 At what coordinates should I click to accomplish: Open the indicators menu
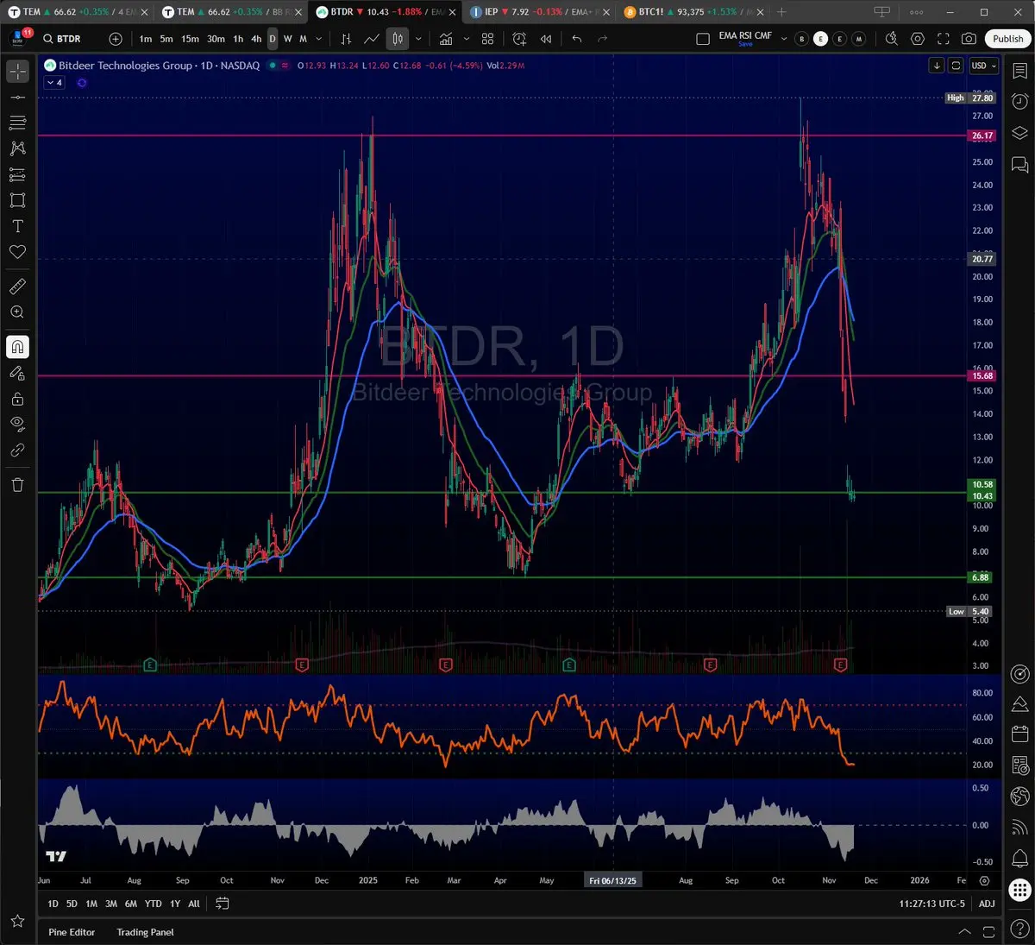(446, 39)
